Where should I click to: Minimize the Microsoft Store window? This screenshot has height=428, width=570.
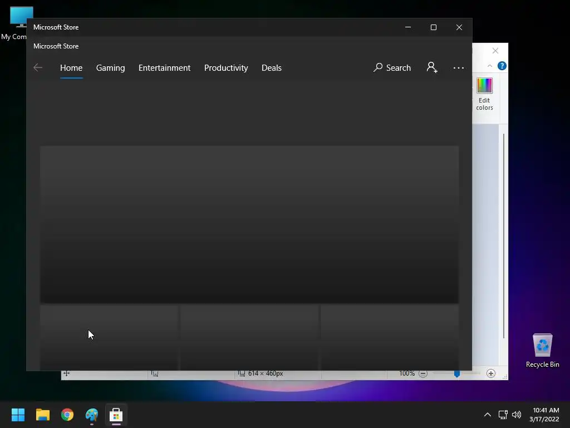pyautogui.click(x=408, y=27)
